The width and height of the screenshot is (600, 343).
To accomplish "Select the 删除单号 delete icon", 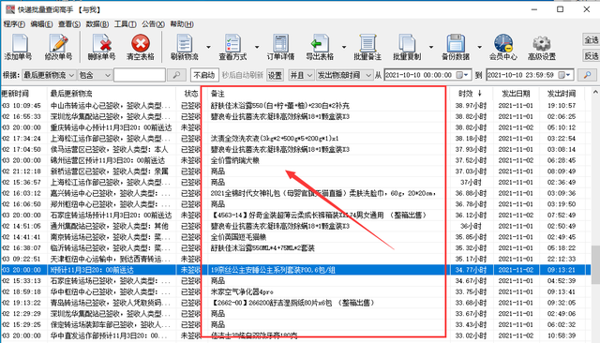I will tap(101, 47).
